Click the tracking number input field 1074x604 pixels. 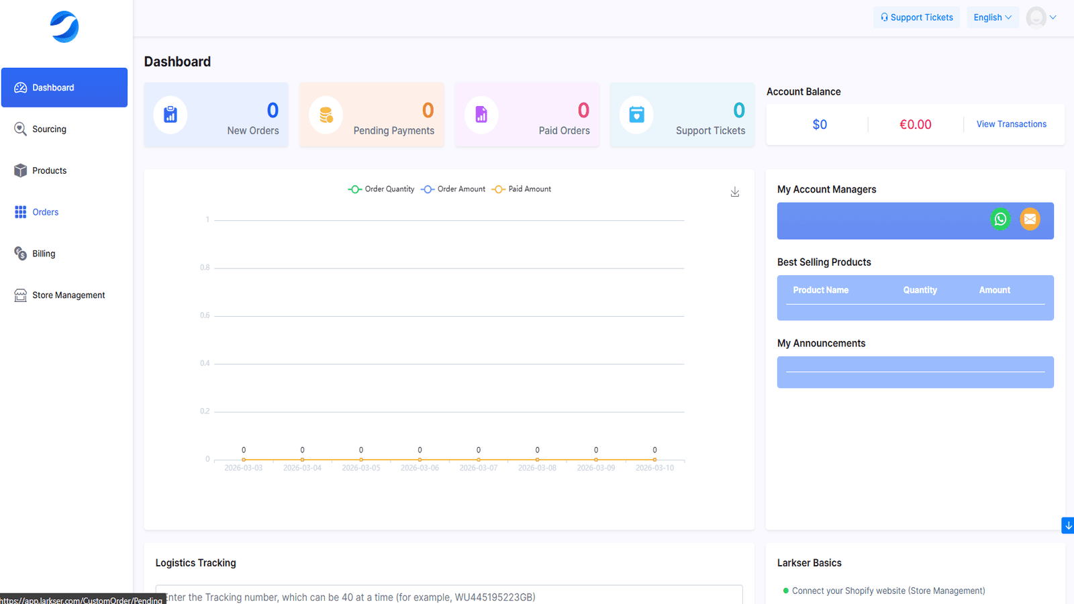(x=449, y=596)
